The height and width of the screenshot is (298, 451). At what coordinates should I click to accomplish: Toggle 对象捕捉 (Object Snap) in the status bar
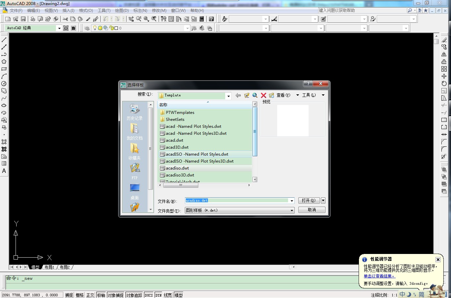point(116,295)
